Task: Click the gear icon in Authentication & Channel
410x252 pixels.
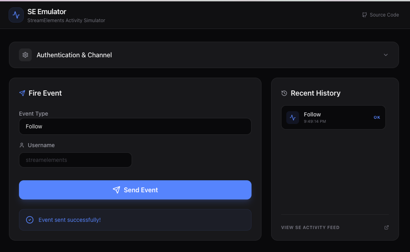Action: pyautogui.click(x=25, y=55)
